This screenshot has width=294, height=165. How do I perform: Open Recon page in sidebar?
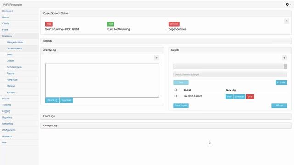coord(6,17)
